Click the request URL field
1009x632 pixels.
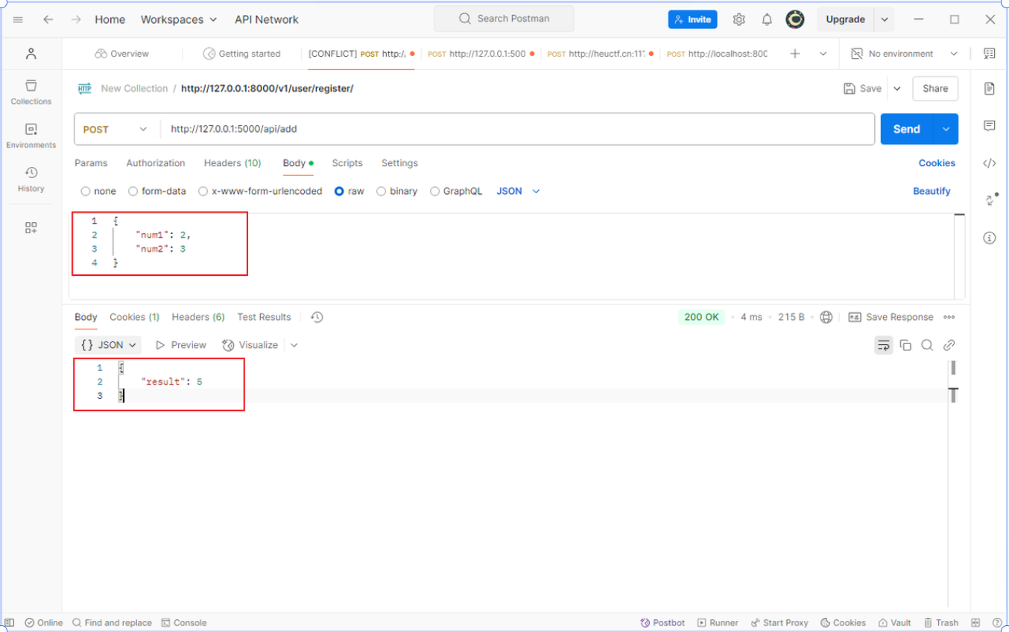point(517,129)
